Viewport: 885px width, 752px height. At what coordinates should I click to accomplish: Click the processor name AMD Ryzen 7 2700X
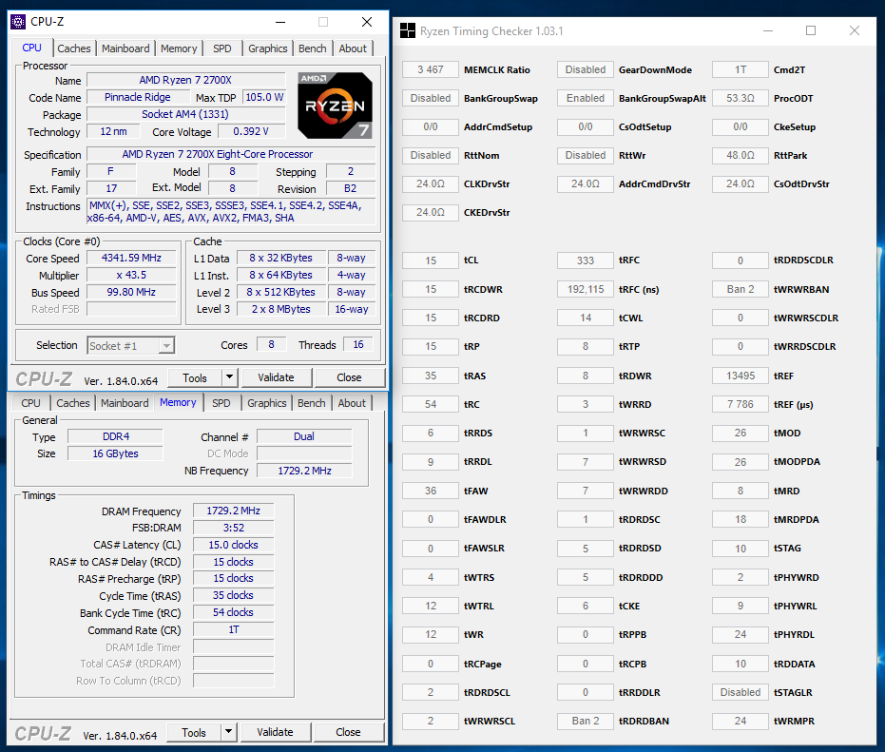click(x=185, y=80)
